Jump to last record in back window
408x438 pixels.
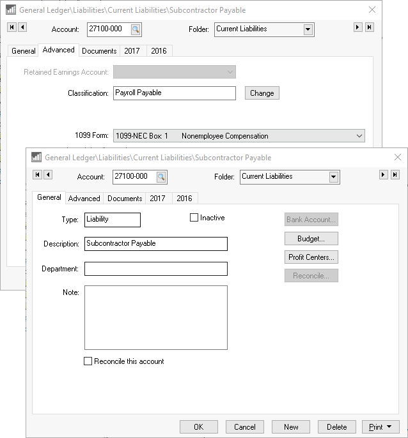click(x=370, y=27)
